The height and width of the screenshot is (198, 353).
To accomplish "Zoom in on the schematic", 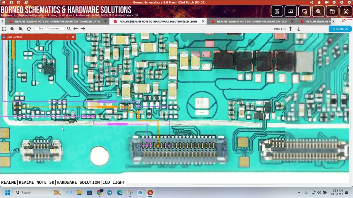I will pos(21,29).
